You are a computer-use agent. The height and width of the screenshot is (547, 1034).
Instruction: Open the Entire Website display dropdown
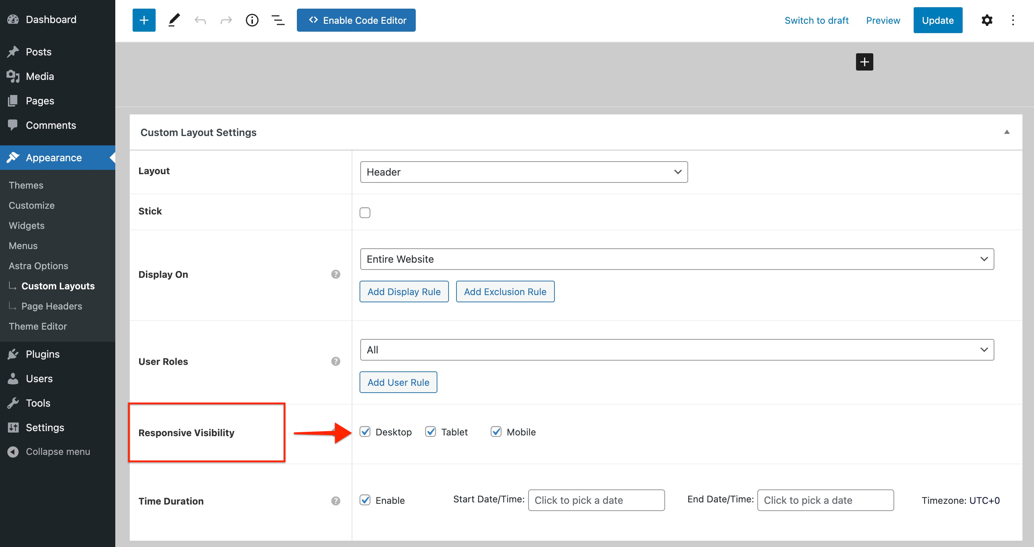click(x=677, y=259)
